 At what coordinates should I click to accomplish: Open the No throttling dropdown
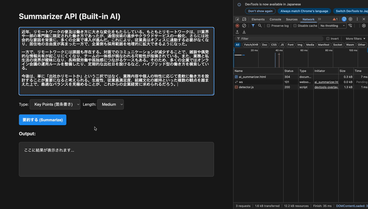pos(332,26)
